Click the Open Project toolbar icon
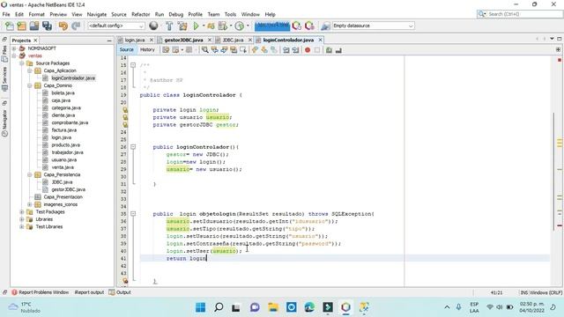The image size is (564, 317). click(x=34, y=26)
